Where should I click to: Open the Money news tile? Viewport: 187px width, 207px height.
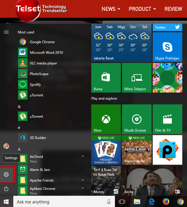pos(106,181)
